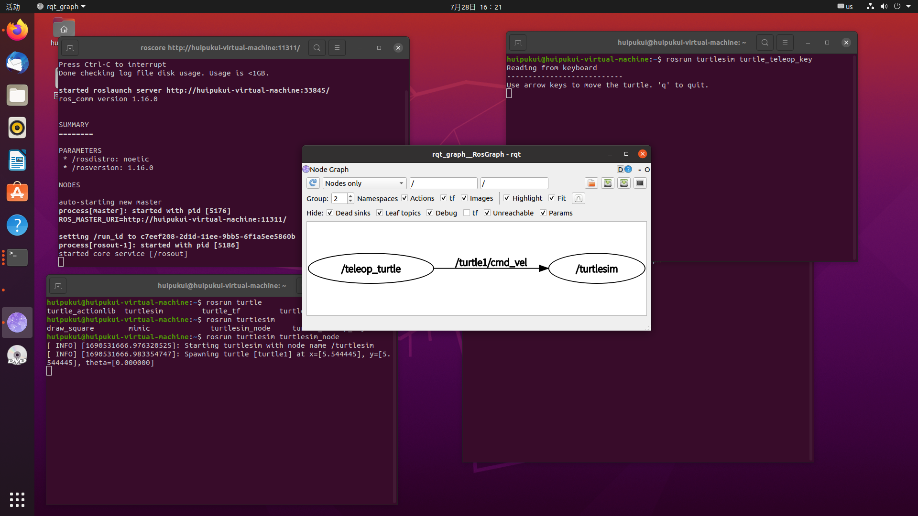The image size is (918, 516).
Task: Click the volume icon in top bar
Action: 884,7
